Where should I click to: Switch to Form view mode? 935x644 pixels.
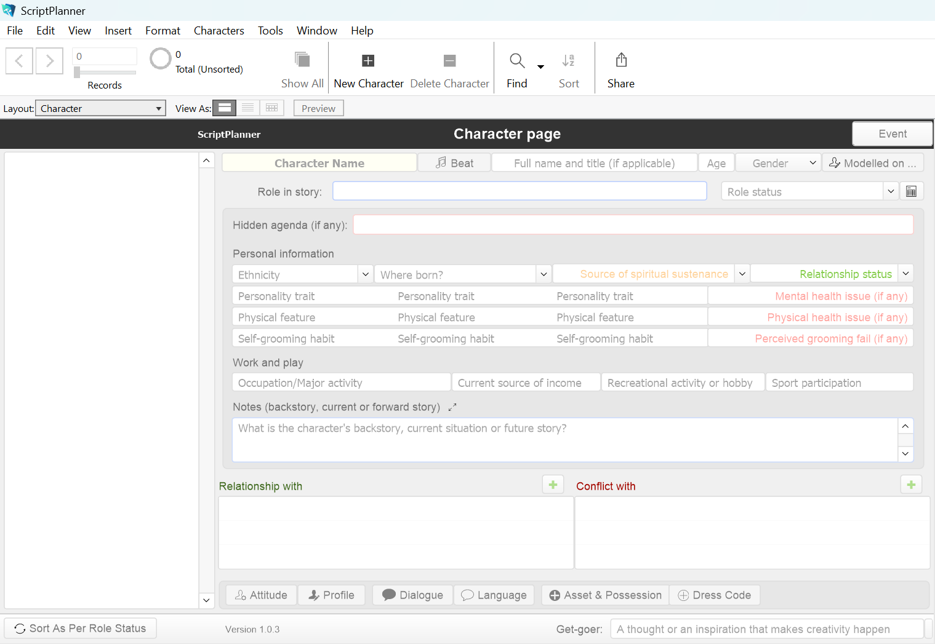[225, 108]
